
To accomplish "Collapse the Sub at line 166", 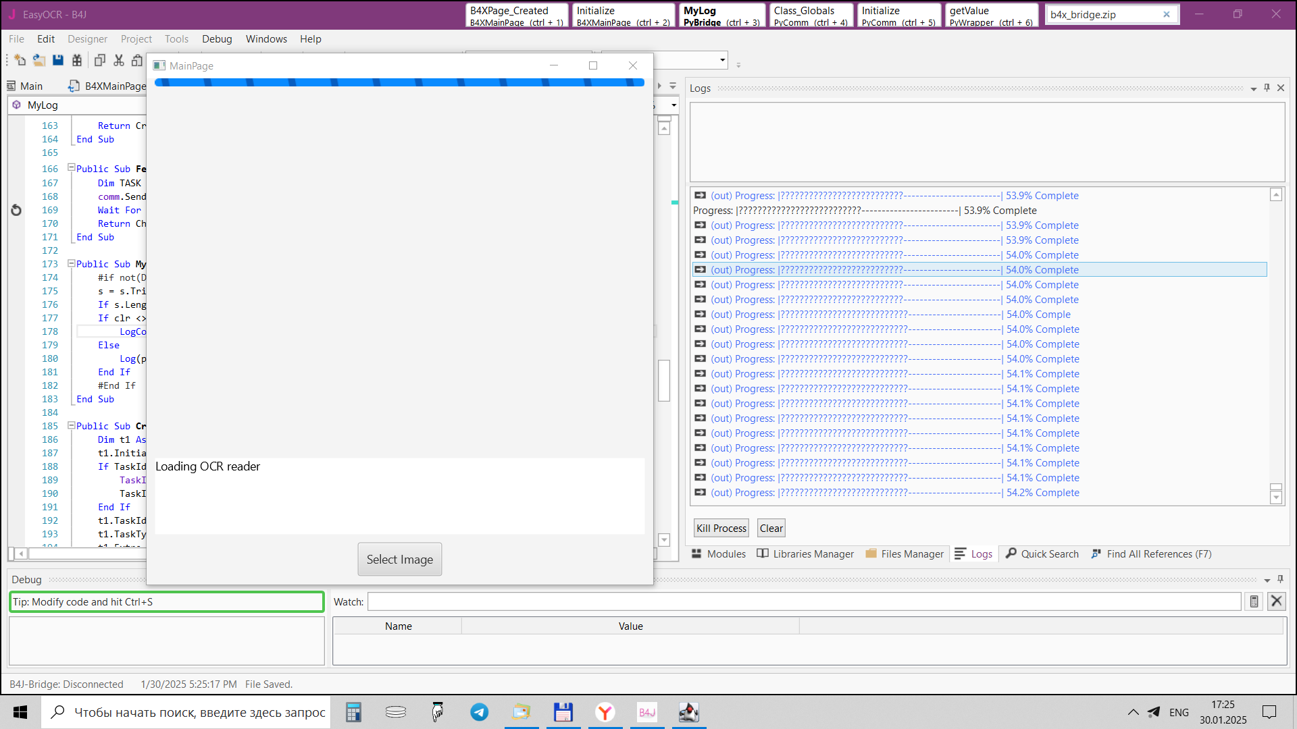I will [71, 168].
